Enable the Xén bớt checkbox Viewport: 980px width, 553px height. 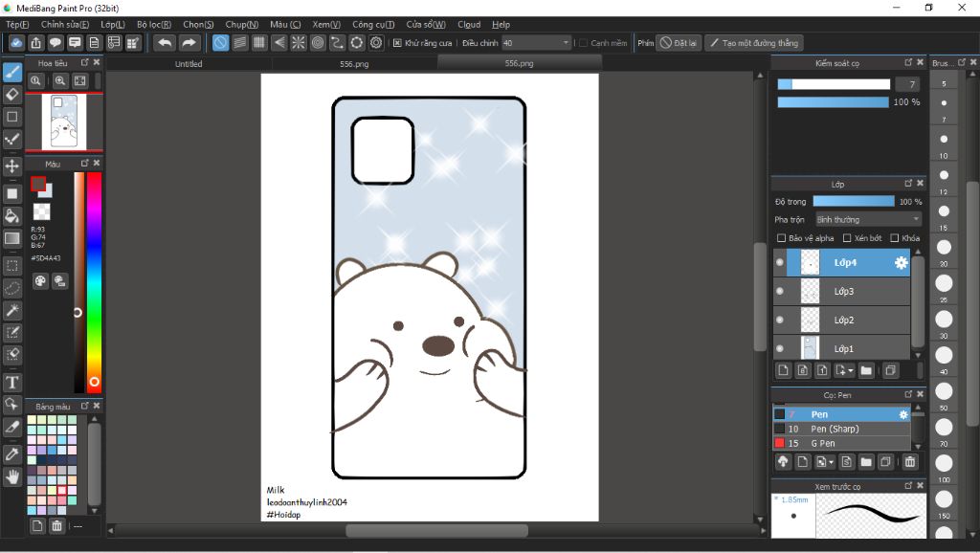(x=847, y=238)
